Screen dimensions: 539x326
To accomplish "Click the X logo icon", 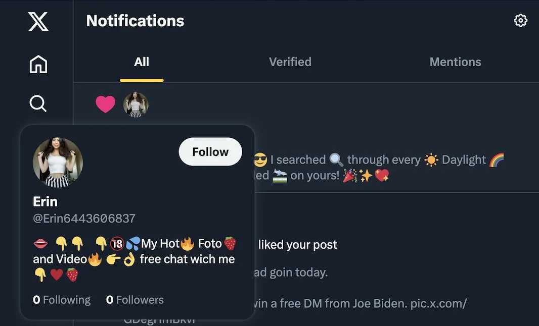I will [x=38, y=22].
